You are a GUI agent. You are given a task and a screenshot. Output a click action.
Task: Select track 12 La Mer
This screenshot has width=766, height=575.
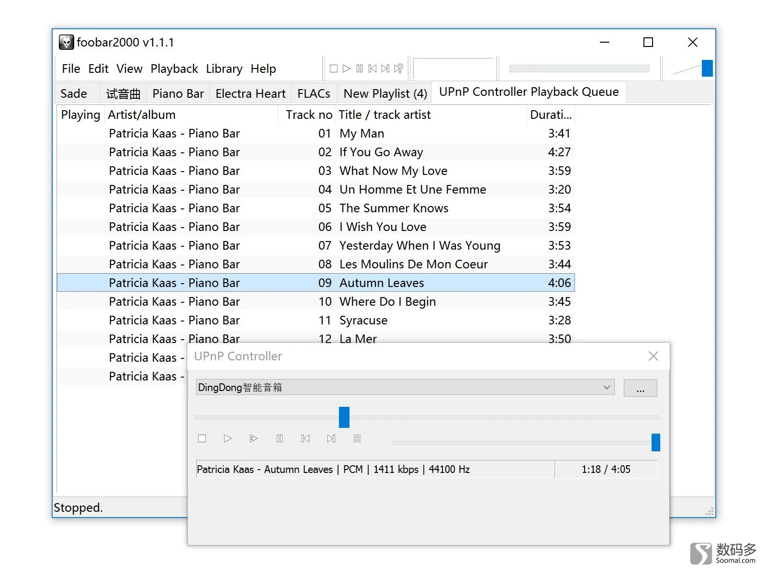(x=316, y=337)
